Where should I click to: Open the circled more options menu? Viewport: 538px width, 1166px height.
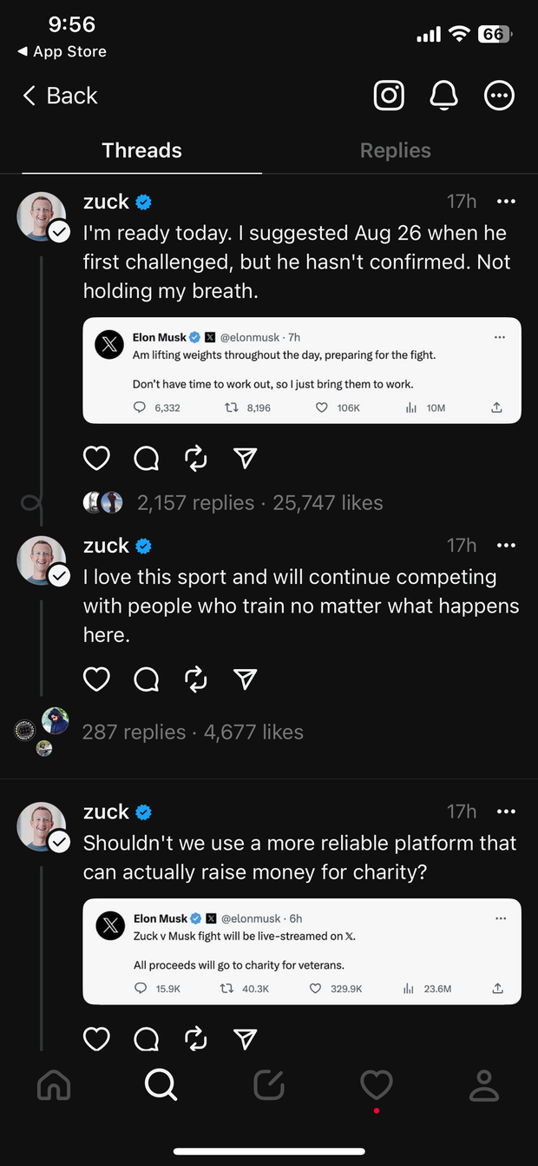click(x=499, y=96)
